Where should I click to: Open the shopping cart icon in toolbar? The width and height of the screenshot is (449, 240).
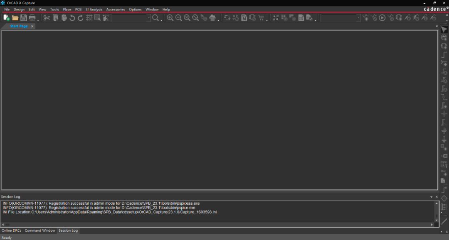coord(261,18)
